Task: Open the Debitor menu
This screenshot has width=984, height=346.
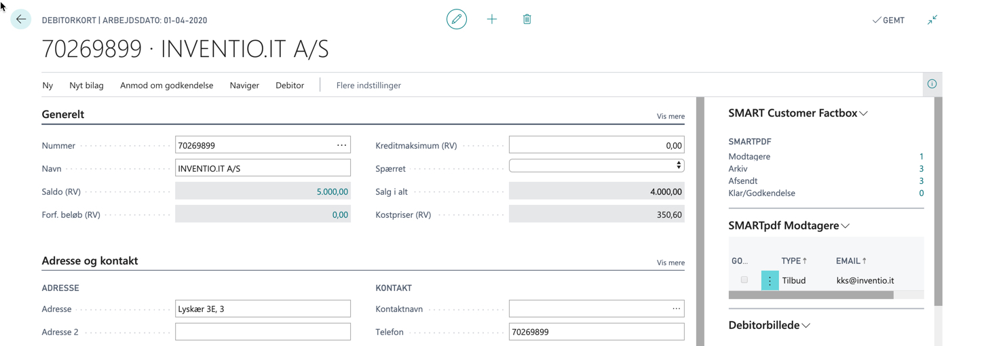Action: click(x=290, y=85)
